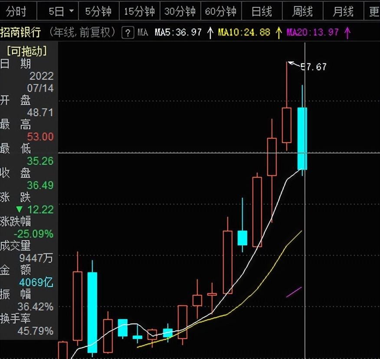
Task: Select the 15分钟 period tab
Action: tap(139, 11)
